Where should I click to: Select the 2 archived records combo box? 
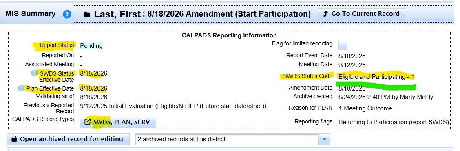232,139
